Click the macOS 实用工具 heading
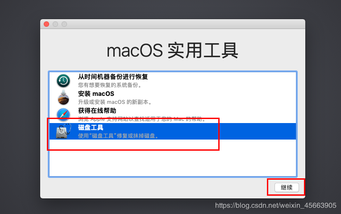This screenshot has height=214, width=341. tap(172, 51)
